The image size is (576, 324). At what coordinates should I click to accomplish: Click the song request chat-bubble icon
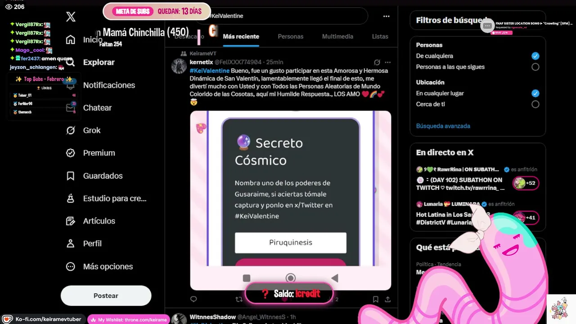tap(487, 26)
